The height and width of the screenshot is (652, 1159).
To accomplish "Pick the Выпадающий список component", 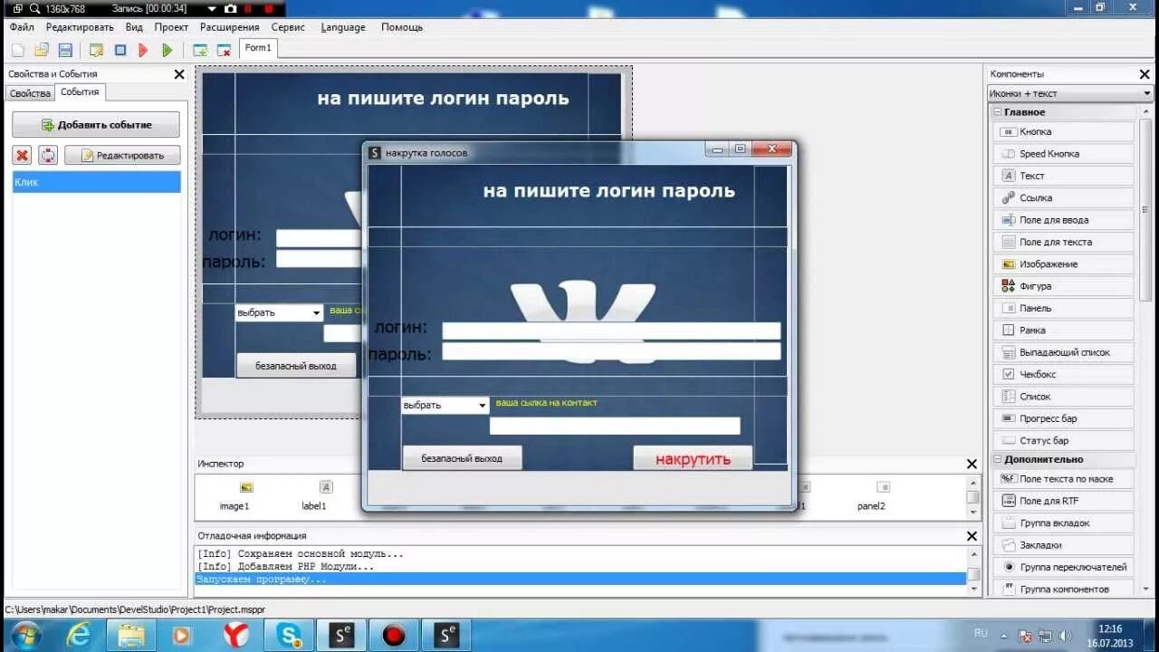I will pos(1064,352).
